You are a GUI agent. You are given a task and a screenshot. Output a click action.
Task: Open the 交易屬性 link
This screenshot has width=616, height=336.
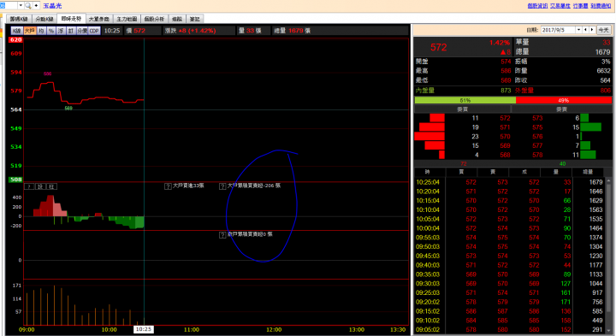(560, 5)
